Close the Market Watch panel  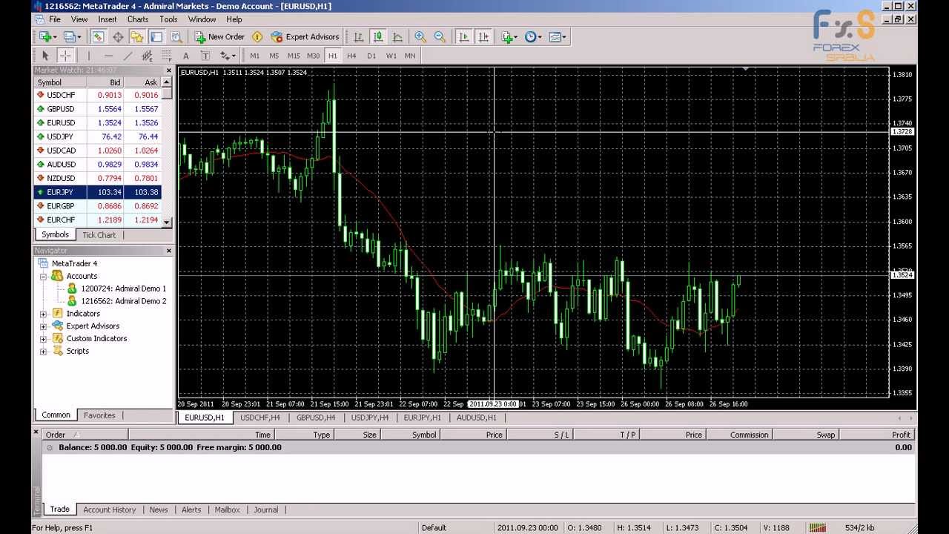168,70
